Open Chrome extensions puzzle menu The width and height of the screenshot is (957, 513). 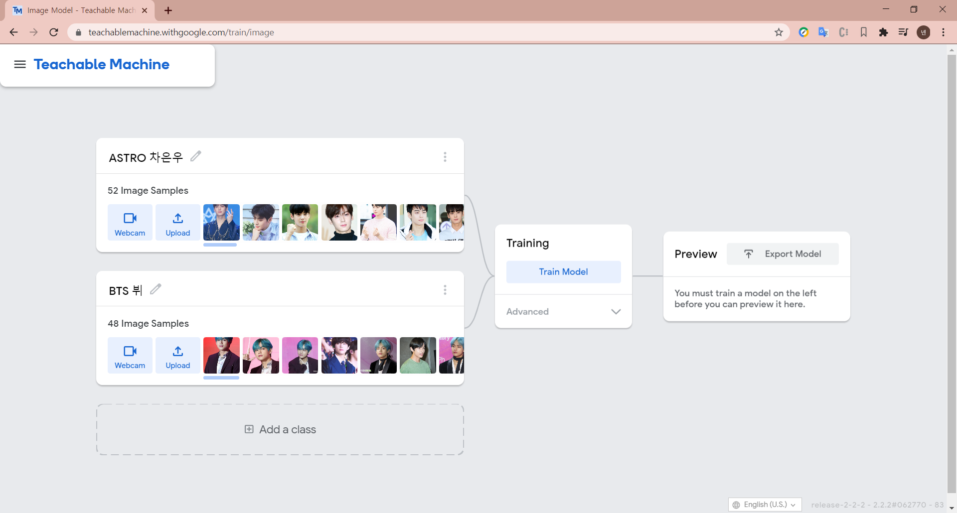point(883,32)
